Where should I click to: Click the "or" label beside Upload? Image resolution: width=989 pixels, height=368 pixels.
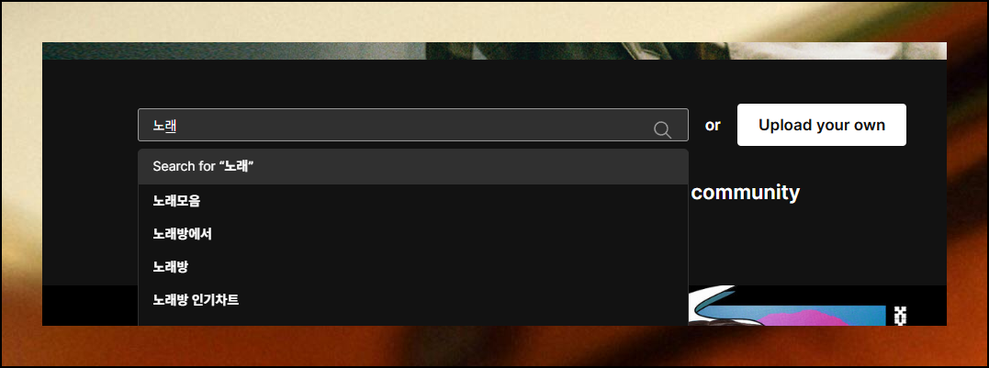[713, 126]
